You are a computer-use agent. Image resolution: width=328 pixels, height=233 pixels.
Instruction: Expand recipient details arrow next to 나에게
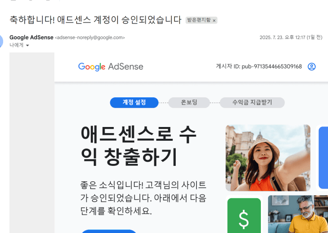(27, 46)
